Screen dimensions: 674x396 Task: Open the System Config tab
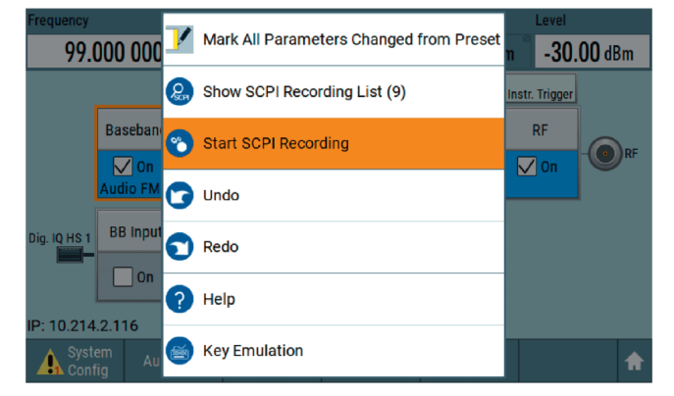click(76, 361)
